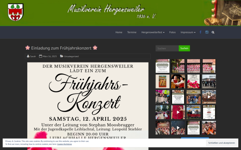Image resolution: width=241 pixels, height=150 pixels.
Task: Play the video with dark blue curtain
Action: tap(178, 128)
